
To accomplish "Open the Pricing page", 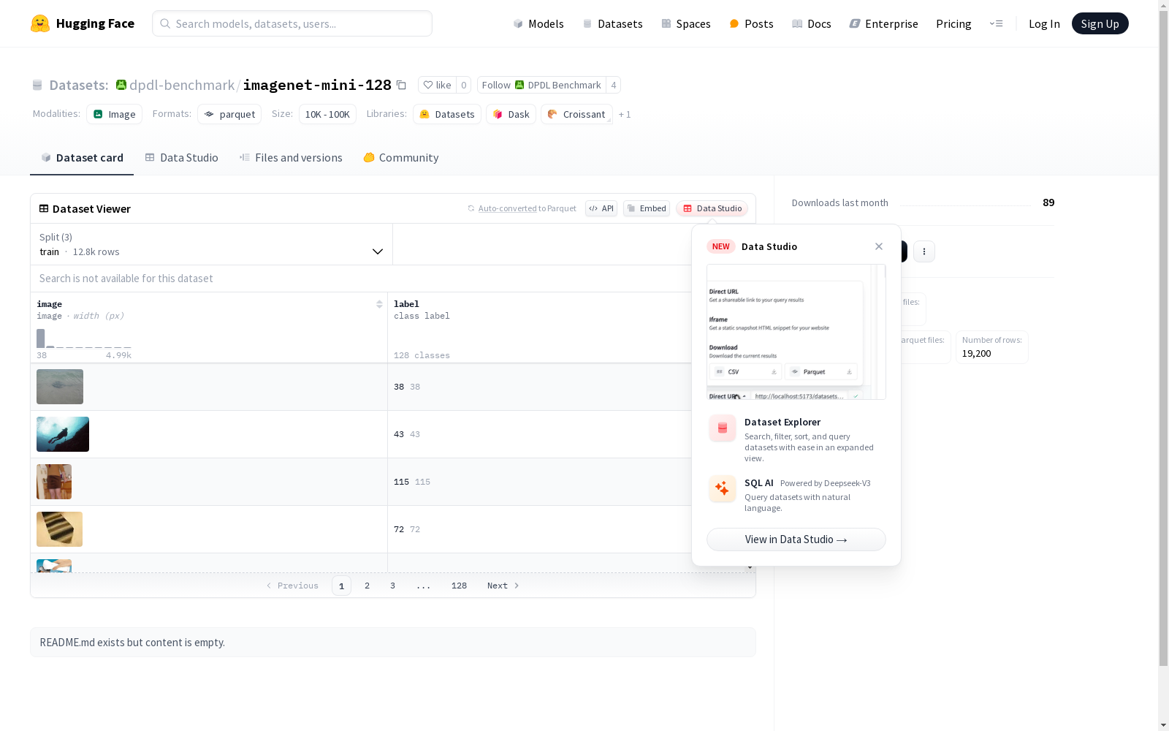I will pyautogui.click(x=953, y=23).
